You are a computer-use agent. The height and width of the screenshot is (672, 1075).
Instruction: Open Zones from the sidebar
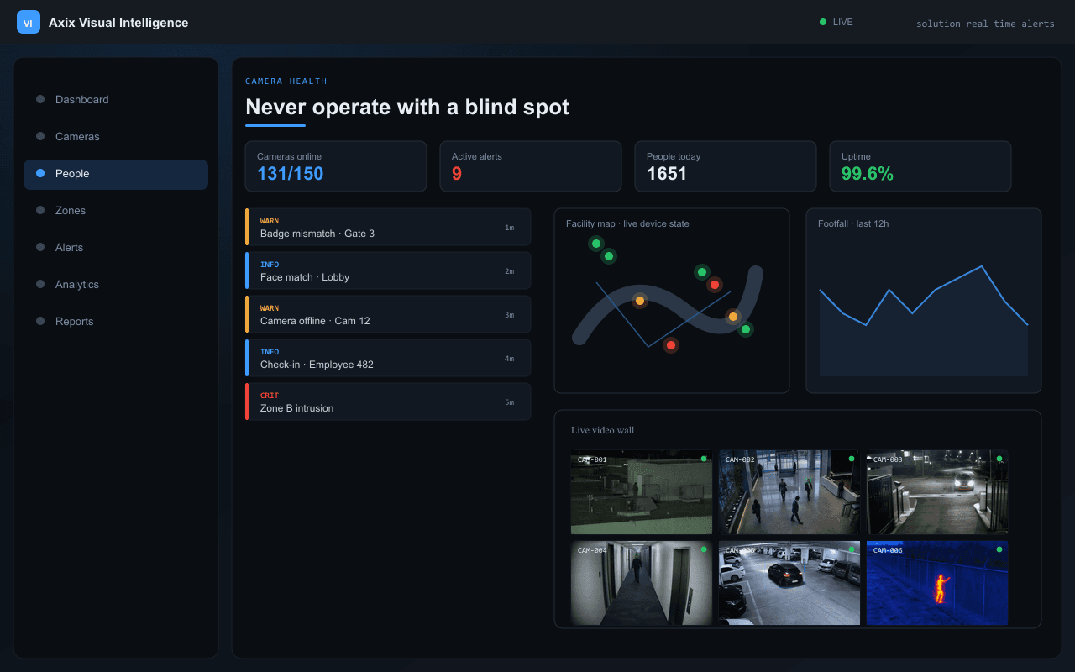[x=116, y=210]
